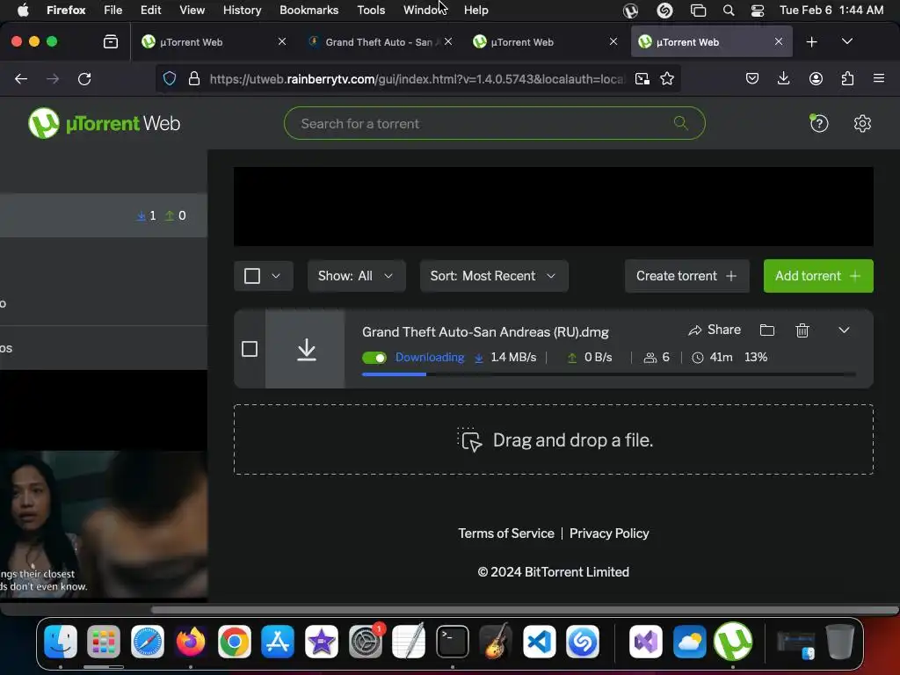Open App Store from the Dock
The width and height of the screenshot is (900, 675).
(278, 641)
